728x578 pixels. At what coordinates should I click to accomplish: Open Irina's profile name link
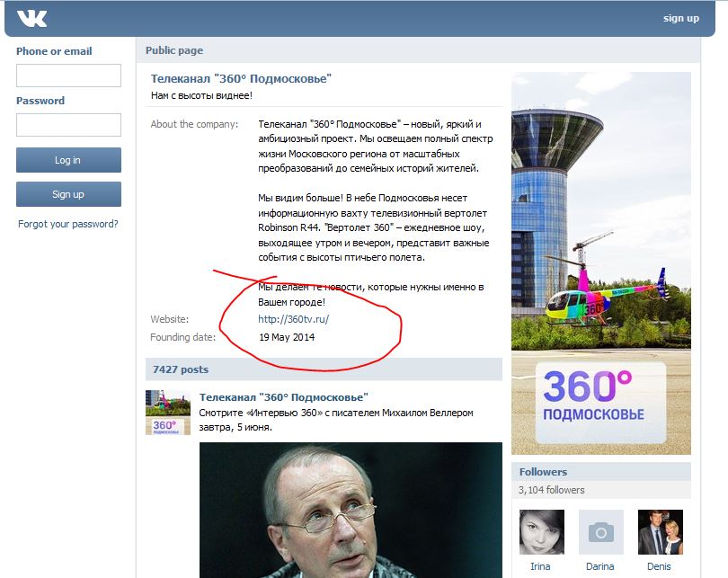[542, 566]
